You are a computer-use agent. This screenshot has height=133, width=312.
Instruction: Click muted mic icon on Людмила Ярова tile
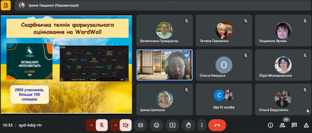305,21
